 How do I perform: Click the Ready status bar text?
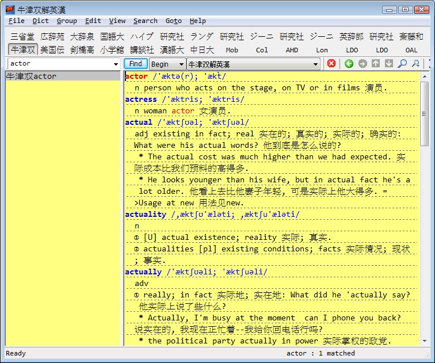click(16, 353)
